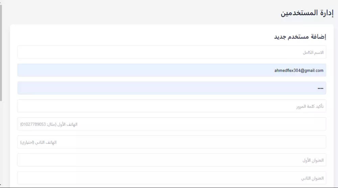
Task: Place cursor on the ahmedflex304@gmail.com text
Action: click(x=299, y=71)
